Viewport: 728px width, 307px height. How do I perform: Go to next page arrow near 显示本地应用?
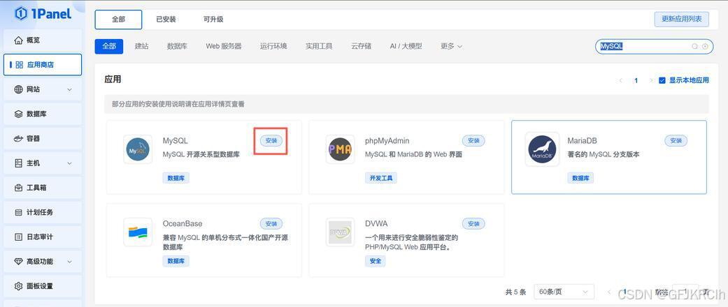coord(651,80)
